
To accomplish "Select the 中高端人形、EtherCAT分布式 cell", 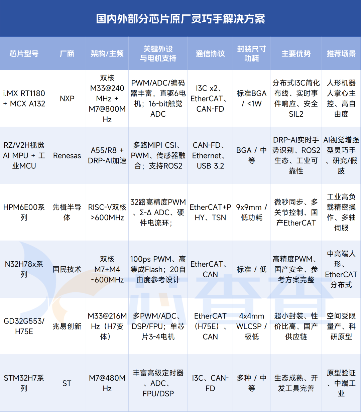I will coord(341,269).
